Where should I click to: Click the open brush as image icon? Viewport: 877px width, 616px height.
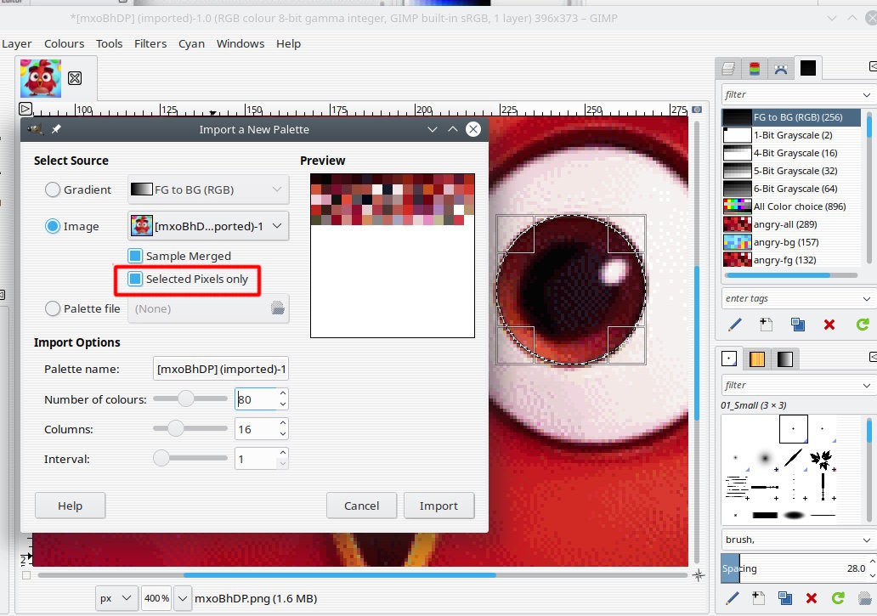click(865, 598)
